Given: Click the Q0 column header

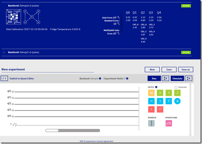Looking at the screenshot, I should tap(128, 13).
